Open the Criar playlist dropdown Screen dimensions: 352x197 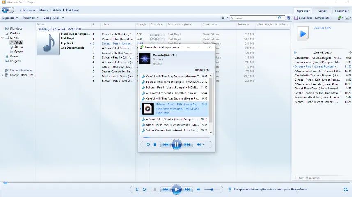53,18
